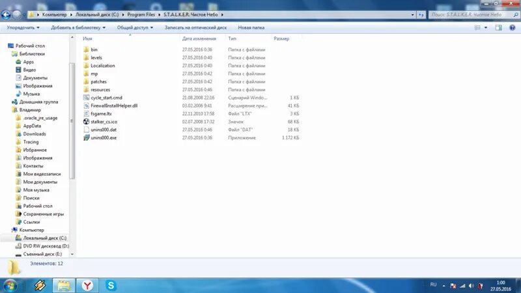Select Домашняя группа in sidebar
Screen dimensions: 521x293
coord(38,102)
